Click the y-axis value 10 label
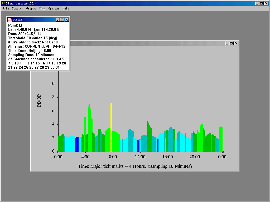 click(x=52, y=83)
